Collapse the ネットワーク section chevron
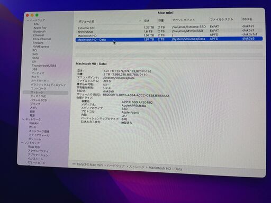 pyautogui.click(x=23, y=119)
